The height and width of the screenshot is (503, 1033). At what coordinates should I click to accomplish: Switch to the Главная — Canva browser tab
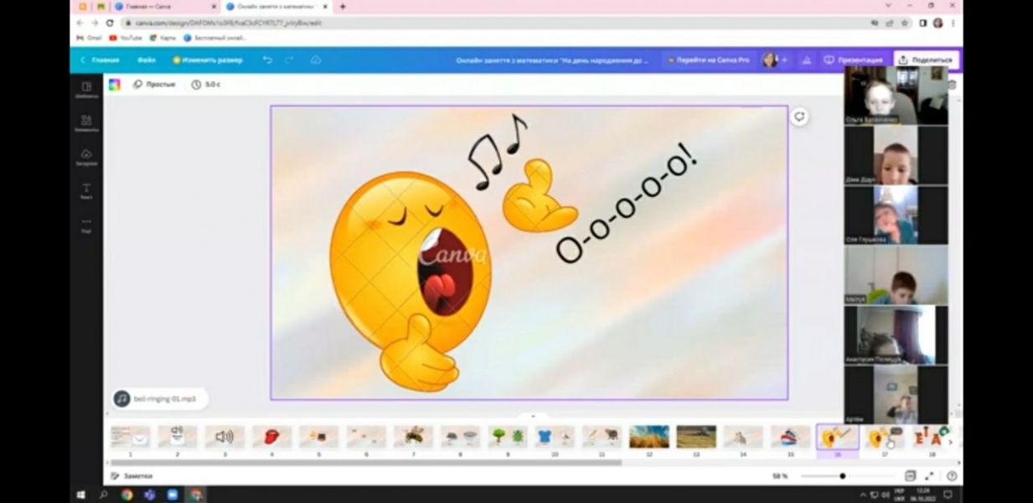(153, 7)
